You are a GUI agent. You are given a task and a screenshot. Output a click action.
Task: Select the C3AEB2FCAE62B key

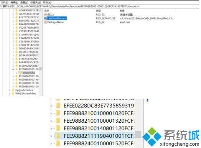[29, 38]
